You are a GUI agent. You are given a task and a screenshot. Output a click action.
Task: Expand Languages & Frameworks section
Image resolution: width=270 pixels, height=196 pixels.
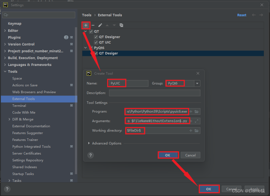click(5, 65)
